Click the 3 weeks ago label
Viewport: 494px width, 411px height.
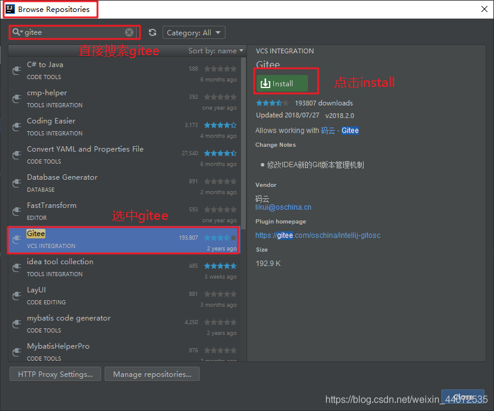(x=221, y=277)
